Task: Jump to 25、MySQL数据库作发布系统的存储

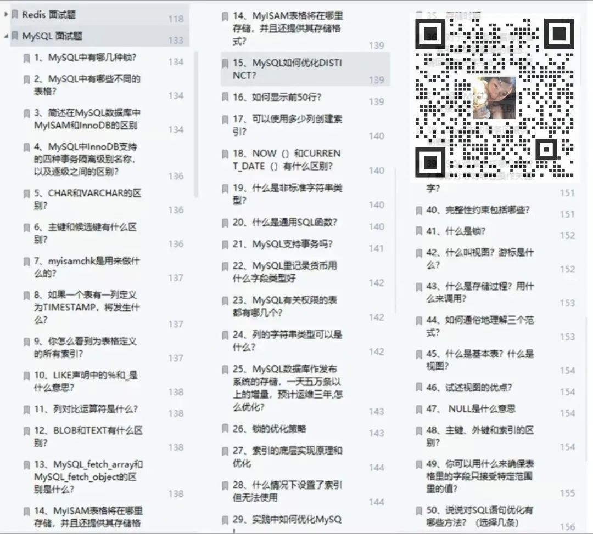Action: coord(288,388)
